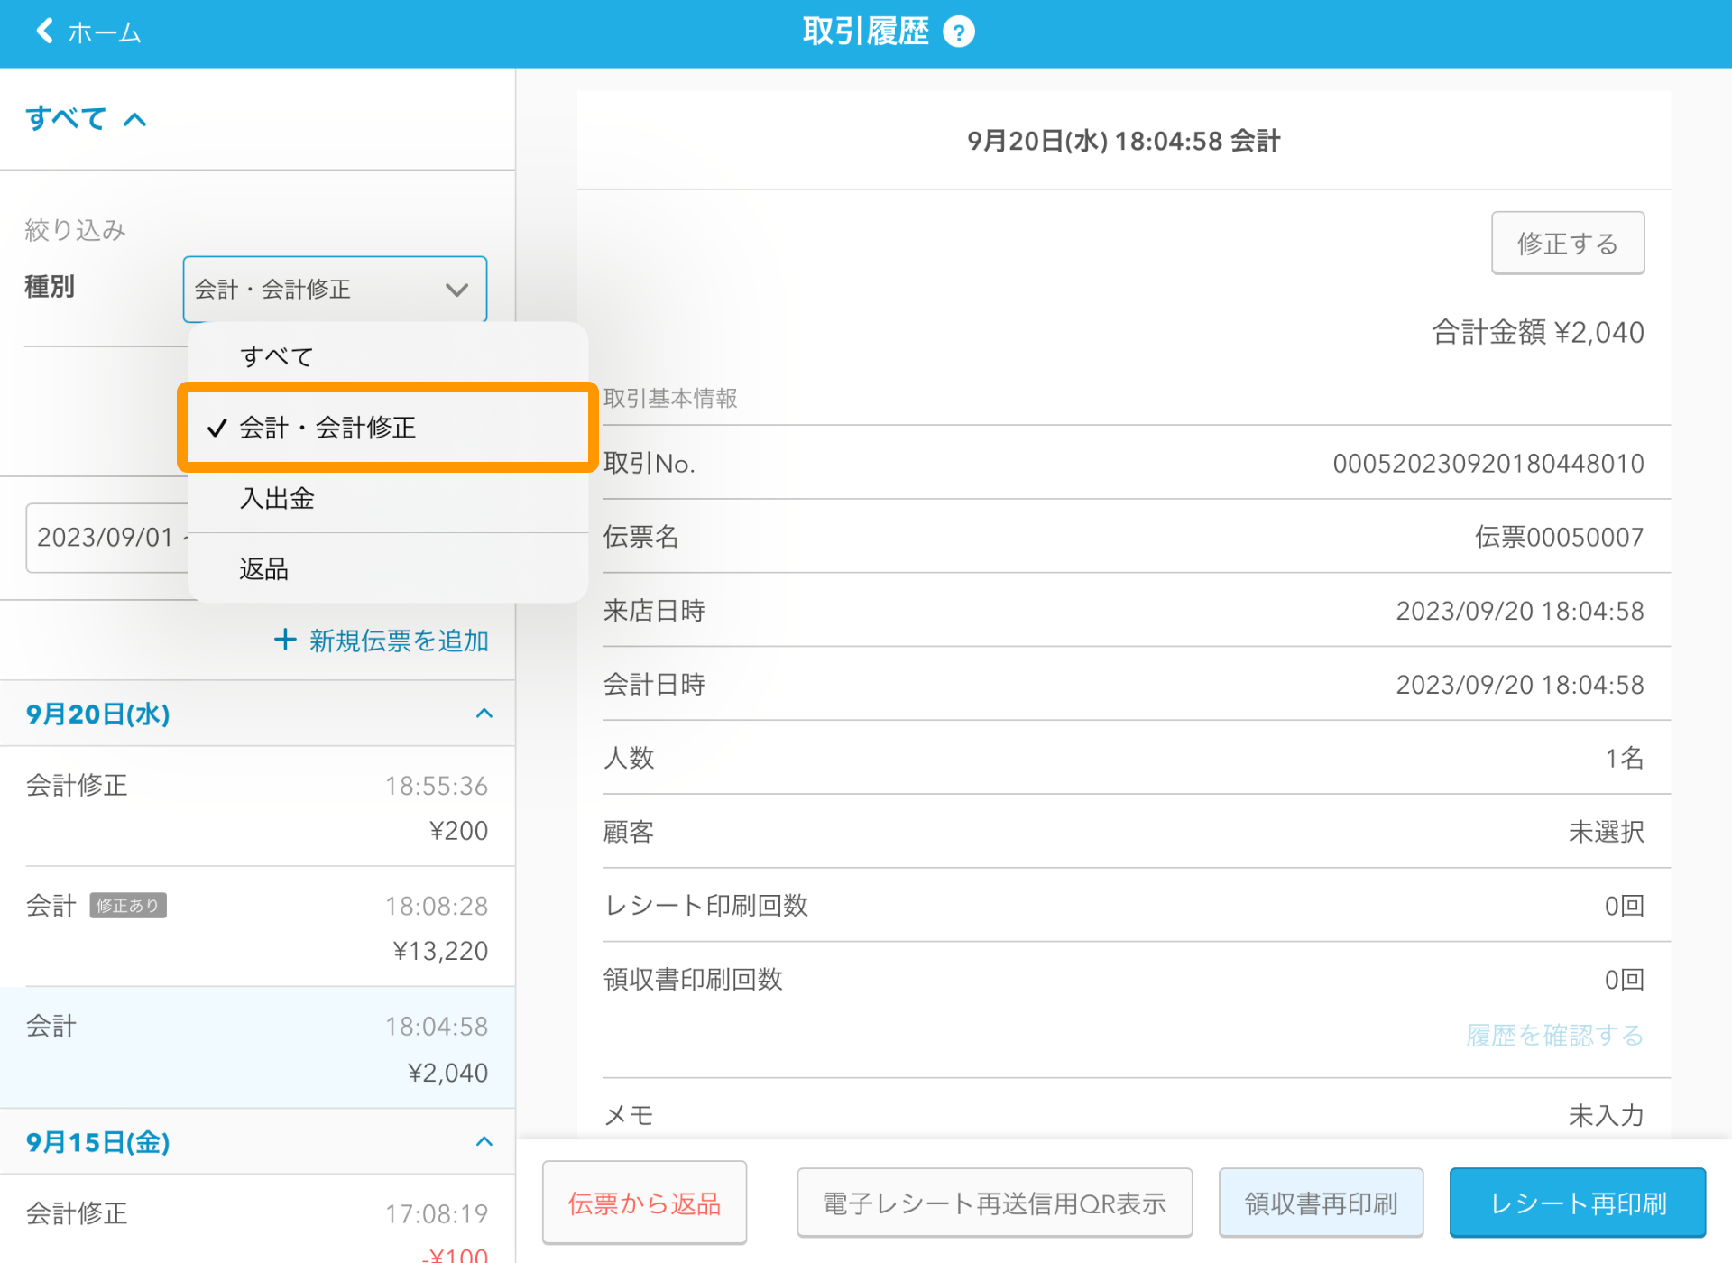Collapse the 9月15日(金) date section

[x=484, y=1141]
